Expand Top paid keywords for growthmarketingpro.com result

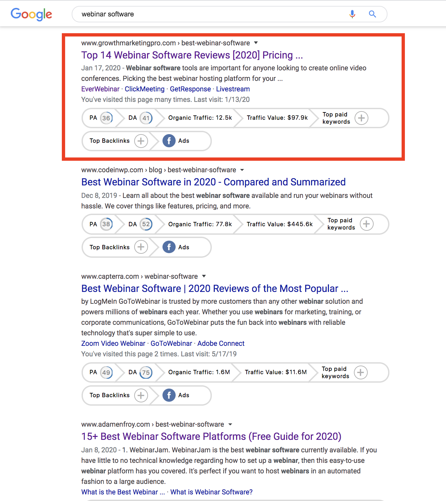pos(361,118)
